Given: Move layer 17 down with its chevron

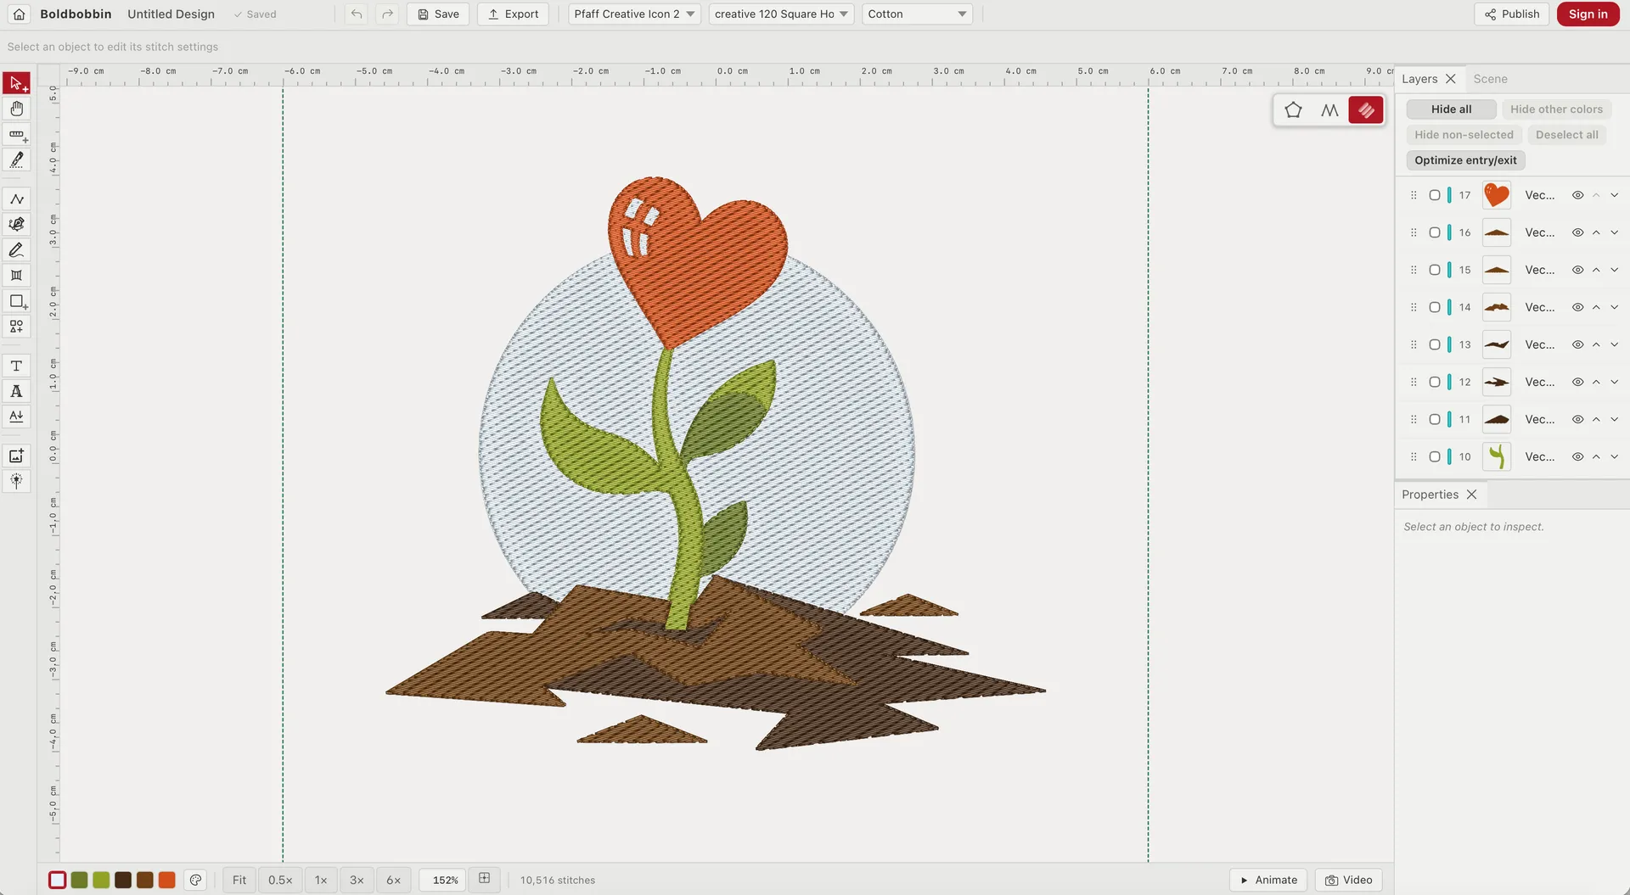Looking at the screenshot, I should point(1614,195).
